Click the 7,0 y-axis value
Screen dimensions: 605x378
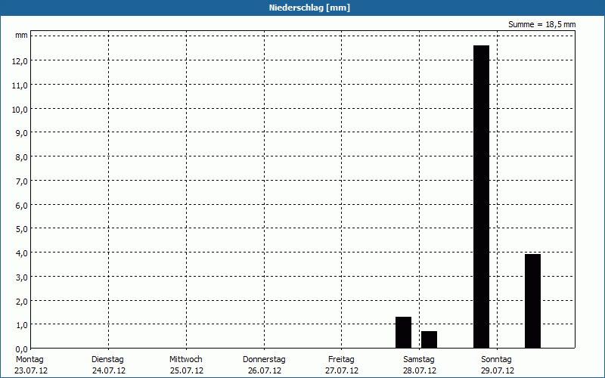click(x=22, y=181)
